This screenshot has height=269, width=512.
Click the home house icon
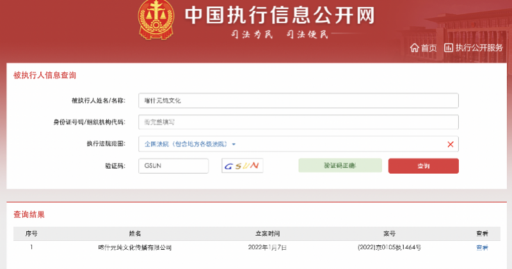(x=414, y=48)
